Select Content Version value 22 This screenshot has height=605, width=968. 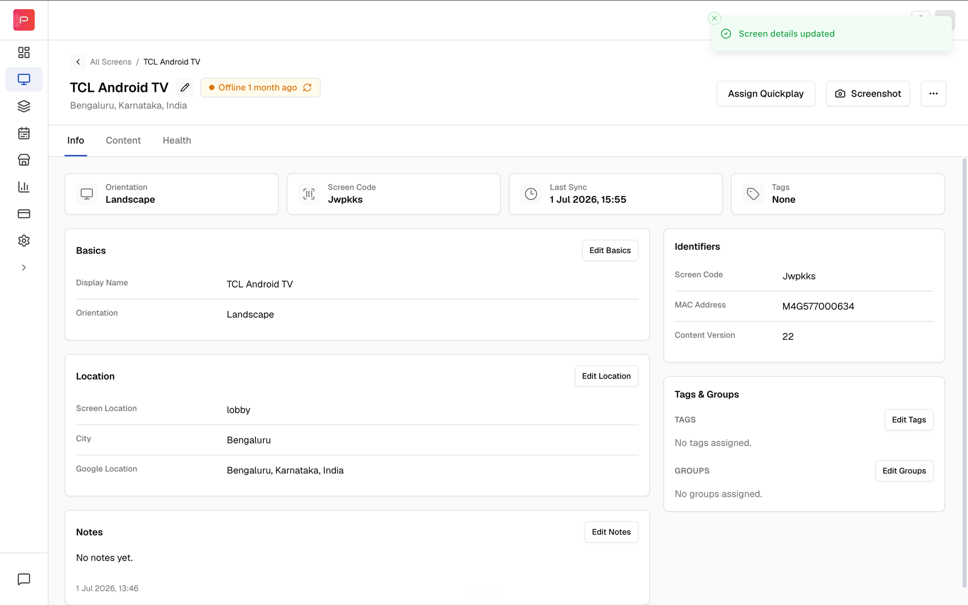point(788,336)
